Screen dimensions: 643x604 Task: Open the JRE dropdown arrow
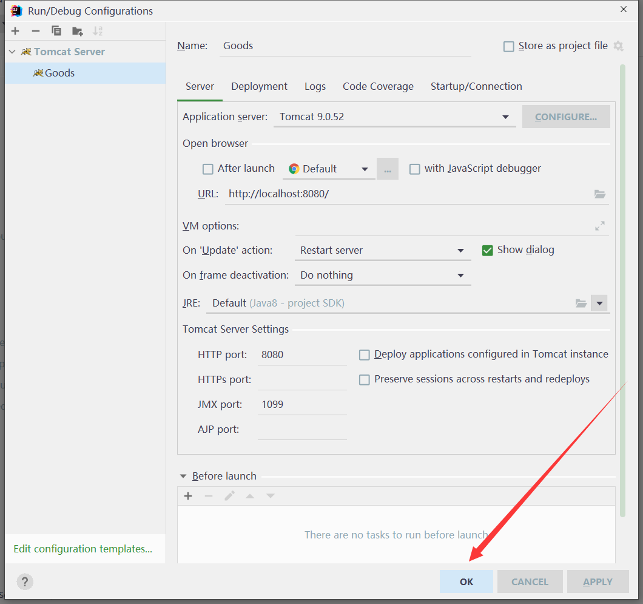(599, 304)
